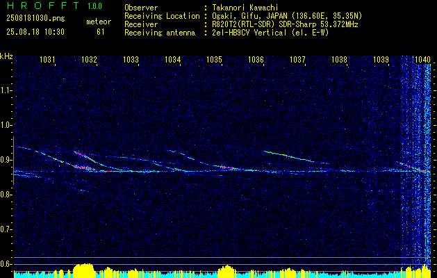
Task: Click the 0.7 frequency axis label
Action: click(6, 229)
